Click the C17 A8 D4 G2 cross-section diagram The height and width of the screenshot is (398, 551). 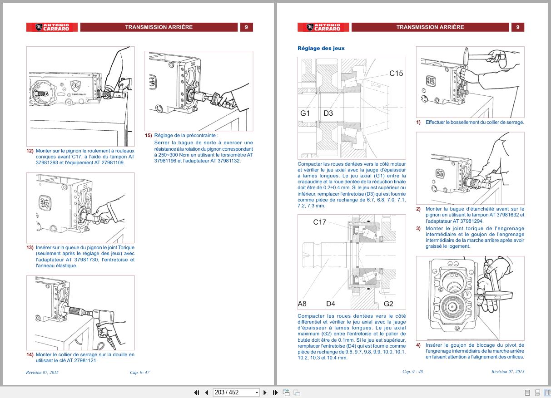point(352,262)
